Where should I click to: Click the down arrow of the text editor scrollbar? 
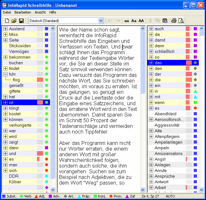(x=142, y=190)
